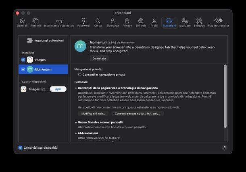Click Apri for Images extension

pos(58,89)
